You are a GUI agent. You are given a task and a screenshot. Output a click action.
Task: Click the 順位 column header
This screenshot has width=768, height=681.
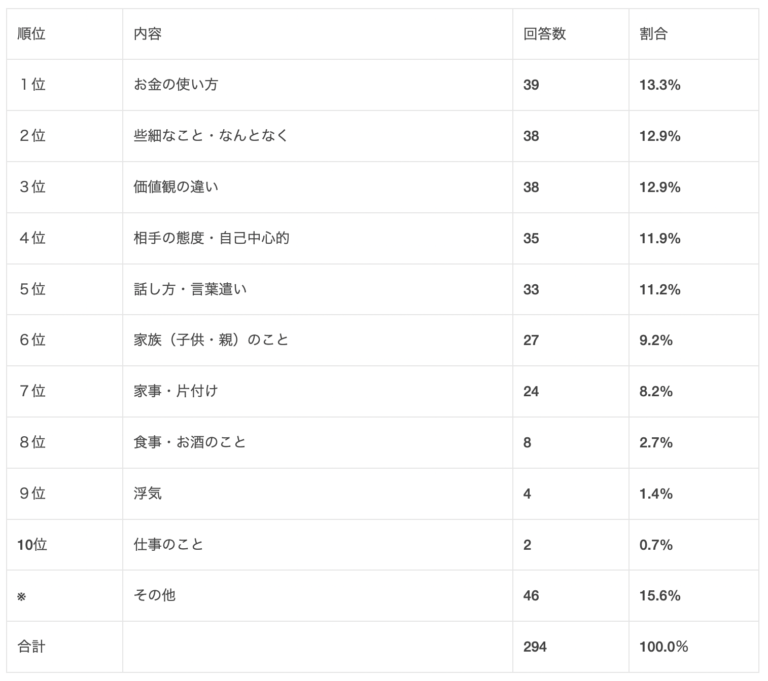point(31,34)
